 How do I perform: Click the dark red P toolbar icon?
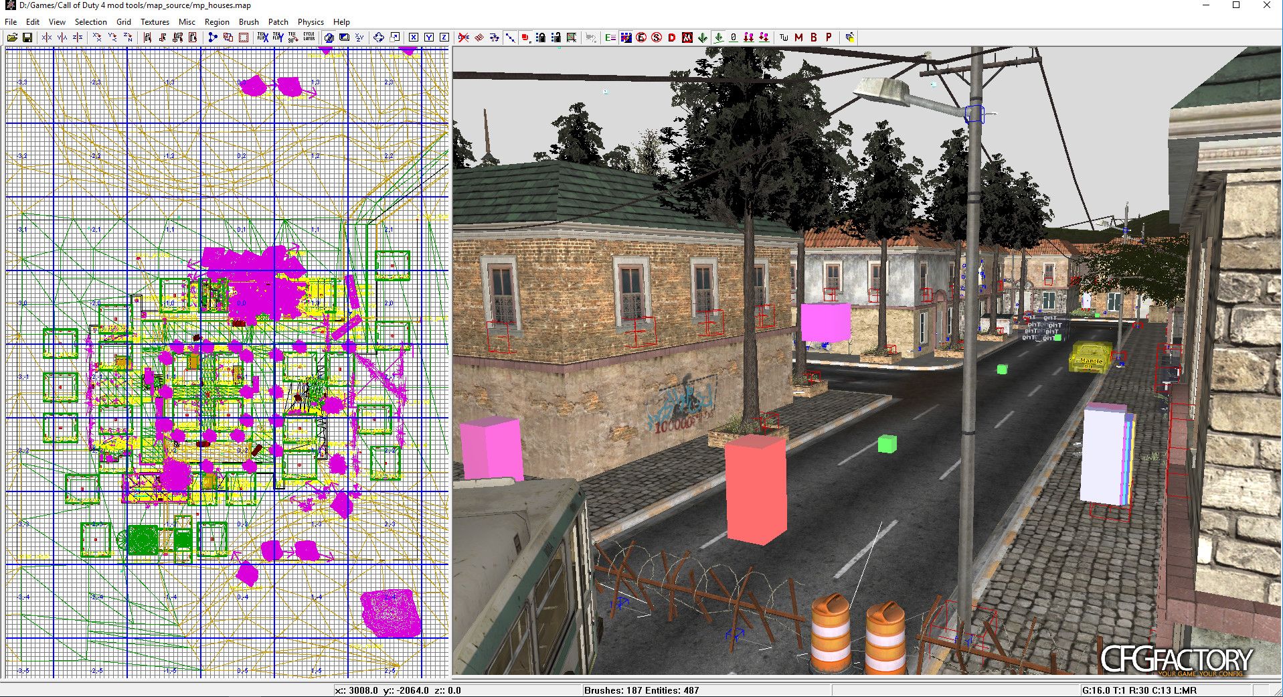coord(829,37)
